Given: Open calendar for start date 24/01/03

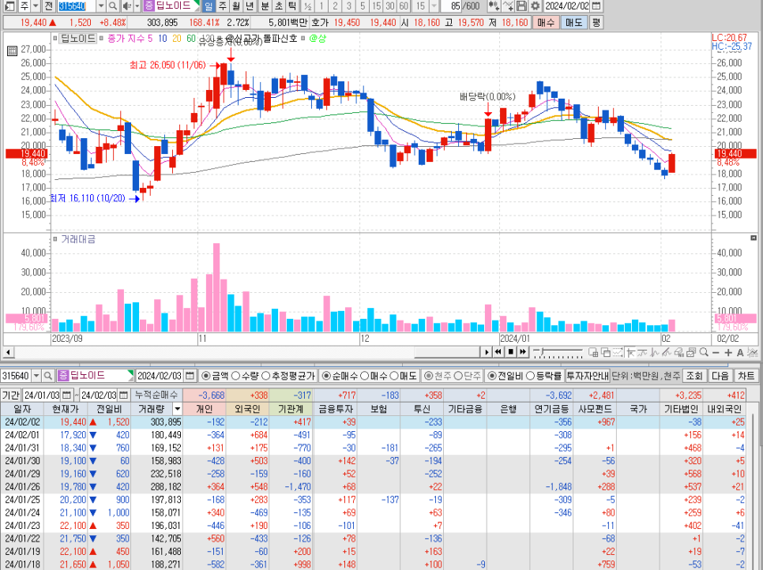Looking at the screenshot, I should (66, 395).
